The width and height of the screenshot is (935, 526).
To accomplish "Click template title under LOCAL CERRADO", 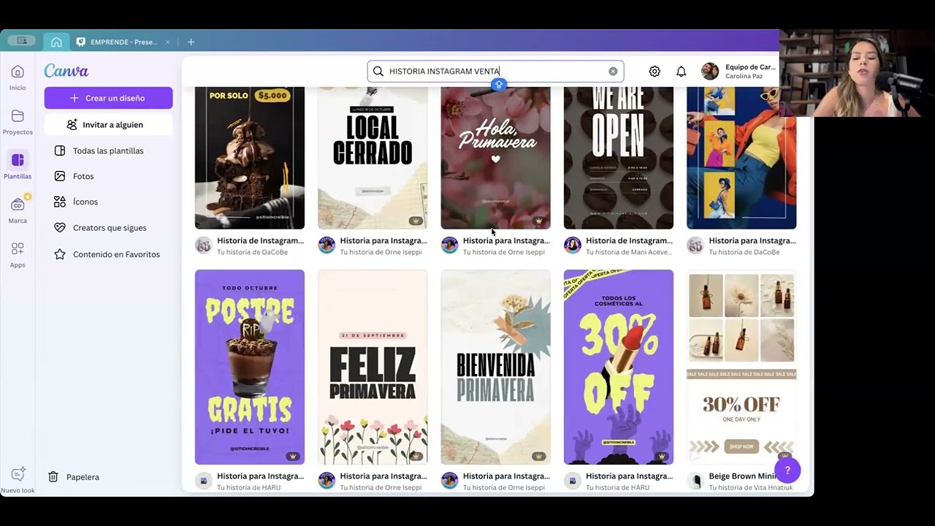I will tap(383, 240).
